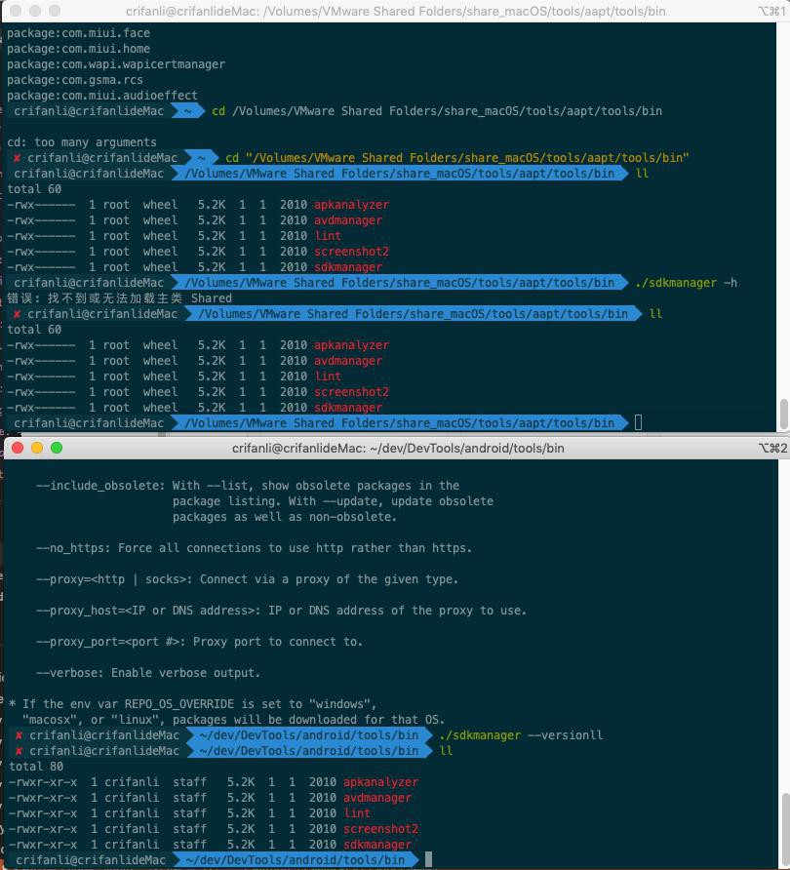The height and width of the screenshot is (870, 790).
Task: Click 'screenshot2' in the crifanli staff listing
Action: coord(380,829)
